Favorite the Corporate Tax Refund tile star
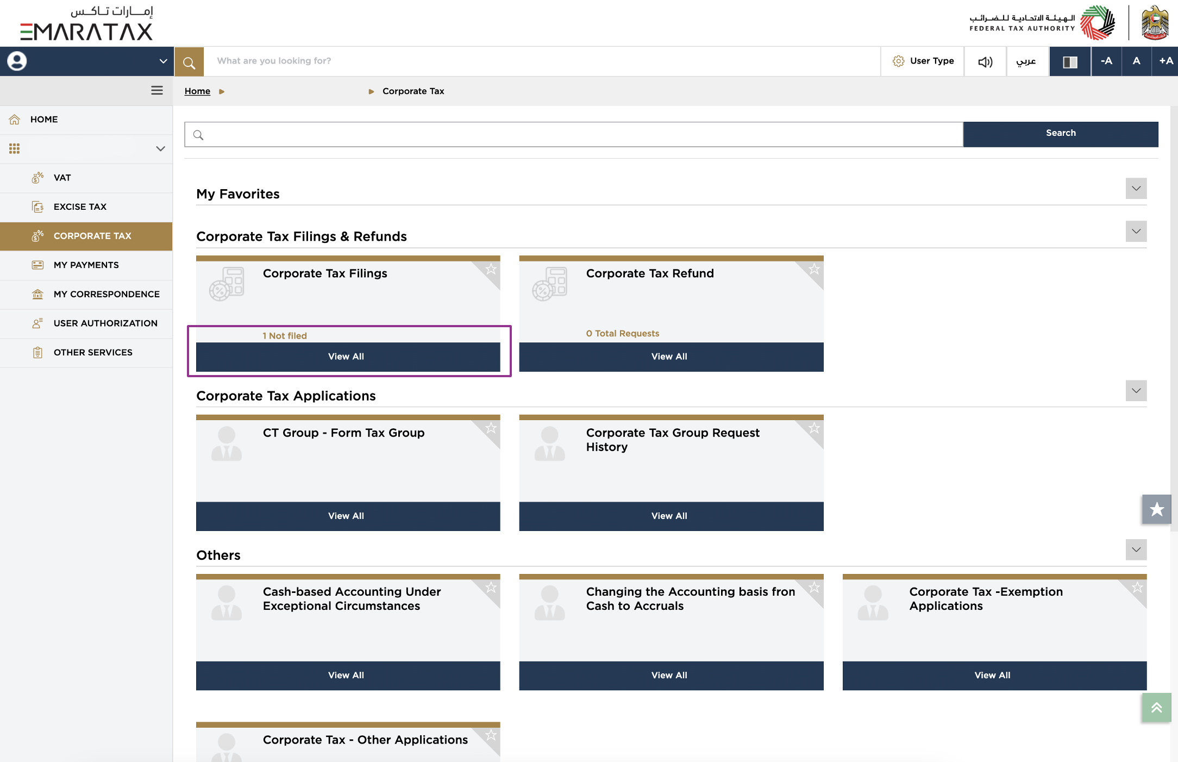The height and width of the screenshot is (762, 1178). [x=814, y=269]
